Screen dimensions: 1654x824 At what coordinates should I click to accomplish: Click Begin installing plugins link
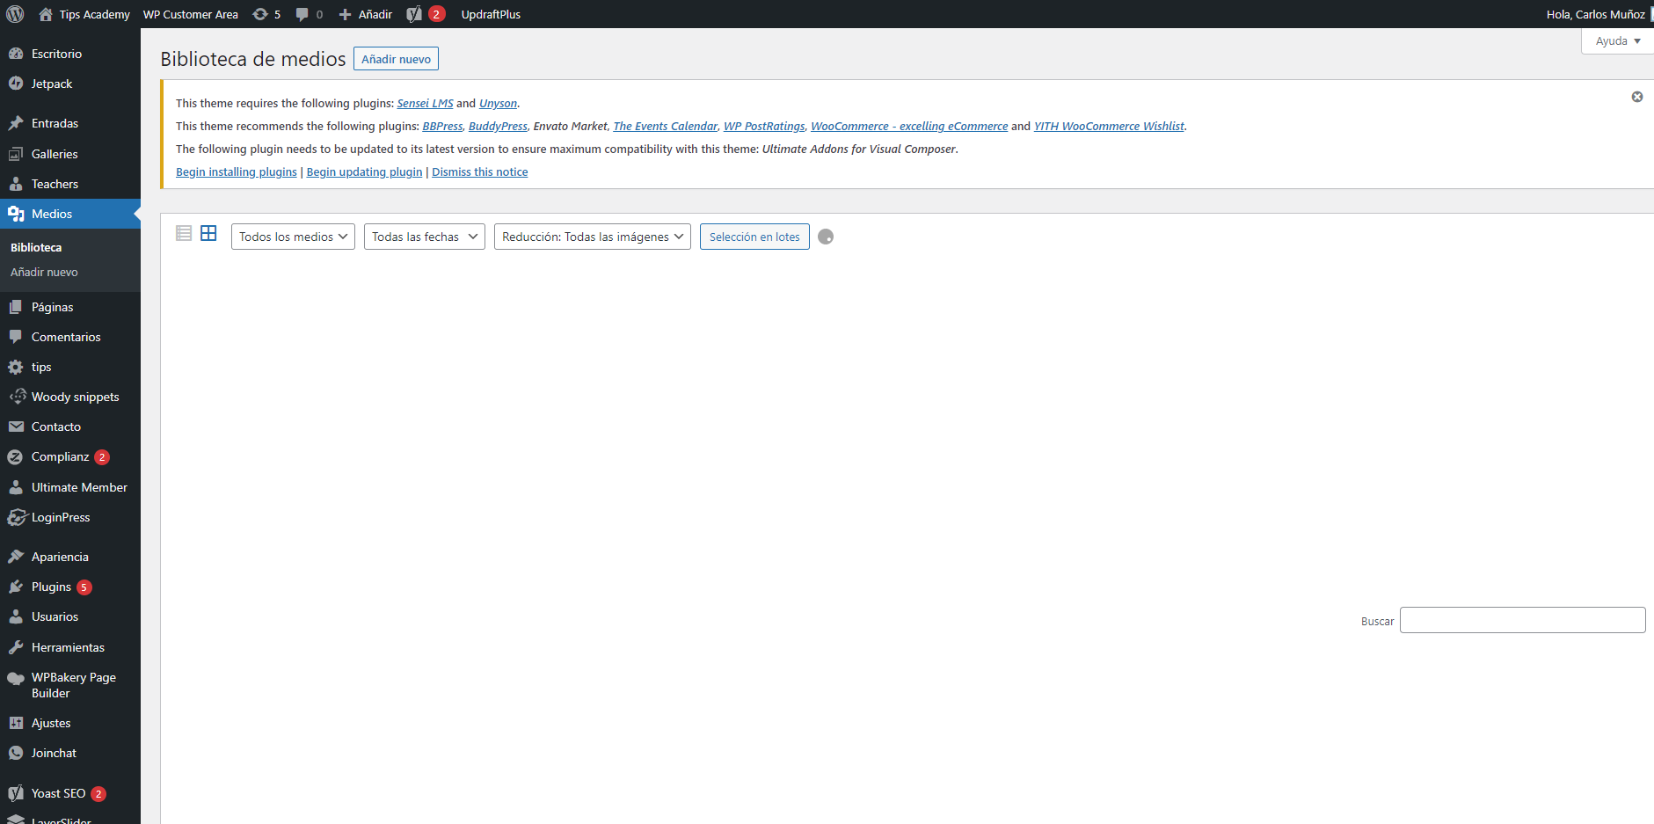point(237,171)
